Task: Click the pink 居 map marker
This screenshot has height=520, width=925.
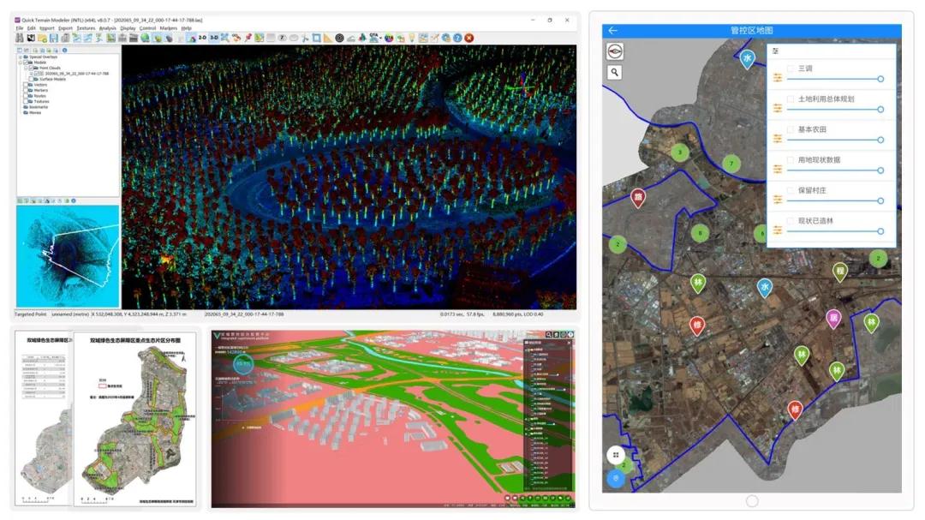Action: [x=832, y=317]
